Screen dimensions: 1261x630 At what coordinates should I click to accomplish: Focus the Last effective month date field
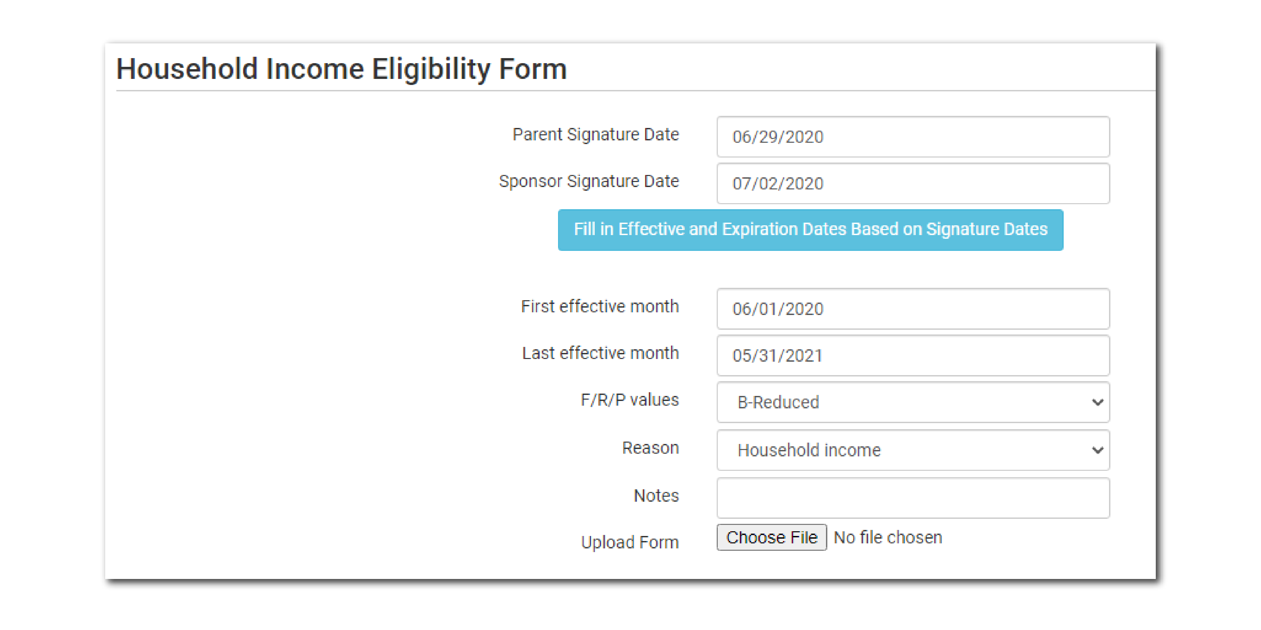(x=912, y=356)
